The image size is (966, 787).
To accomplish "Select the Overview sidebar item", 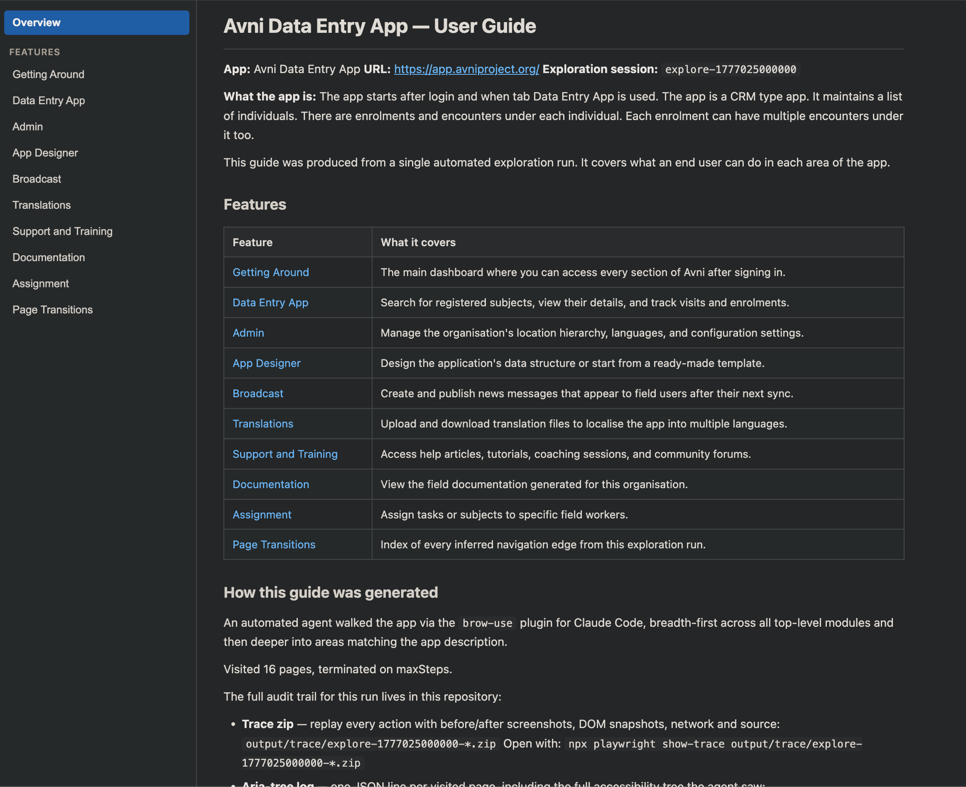I will (x=97, y=23).
